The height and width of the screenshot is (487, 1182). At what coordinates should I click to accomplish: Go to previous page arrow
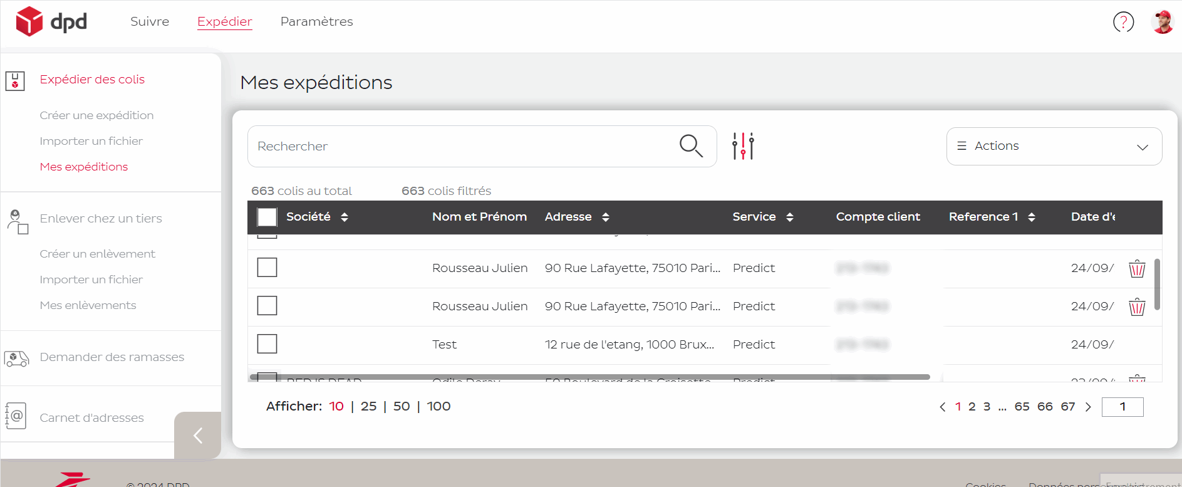(943, 407)
